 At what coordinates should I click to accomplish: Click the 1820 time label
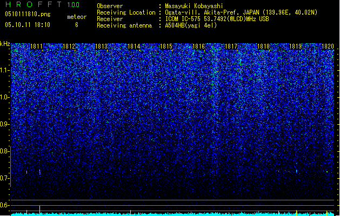(328, 46)
